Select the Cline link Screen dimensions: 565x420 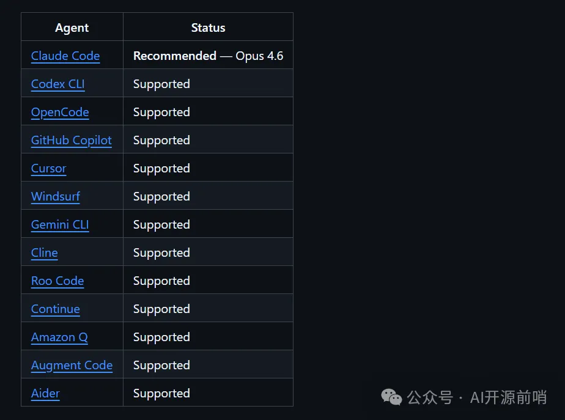click(45, 252)
